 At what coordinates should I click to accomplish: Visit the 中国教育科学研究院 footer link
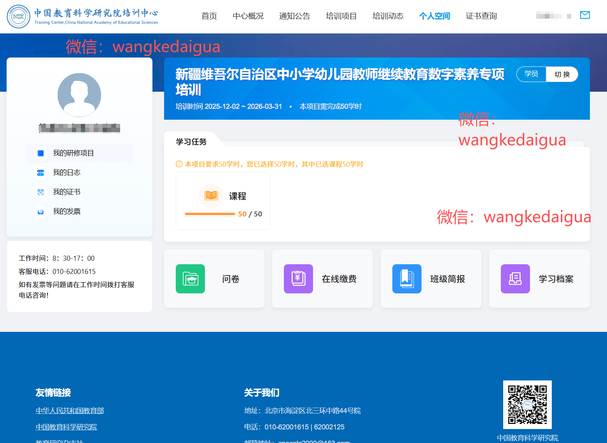pos(66,427)
